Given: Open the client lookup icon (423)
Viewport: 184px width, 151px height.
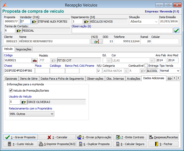Looking at the screenshot, I should tap(97, 42).
